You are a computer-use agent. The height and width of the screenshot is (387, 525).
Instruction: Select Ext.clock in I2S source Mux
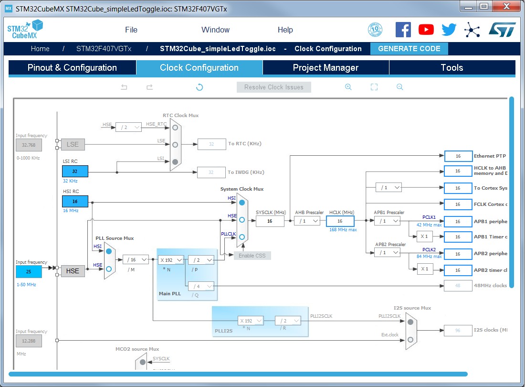tap(410, 340)
